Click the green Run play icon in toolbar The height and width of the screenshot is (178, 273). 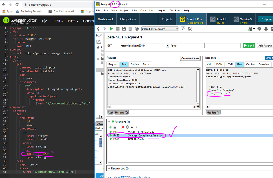(x=111, y=29)
